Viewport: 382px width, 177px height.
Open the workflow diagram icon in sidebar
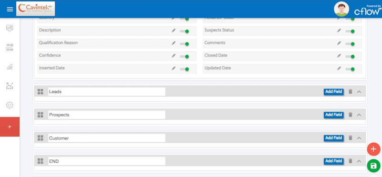10,48
